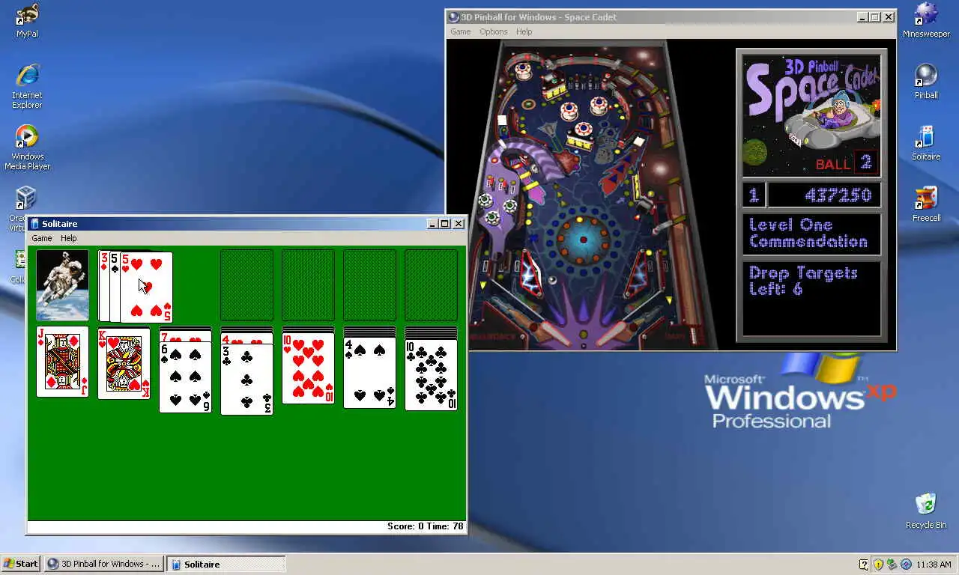Select the Pinball desktop shortcut
The height and width of the screenshot is (575, 959).
926,82
